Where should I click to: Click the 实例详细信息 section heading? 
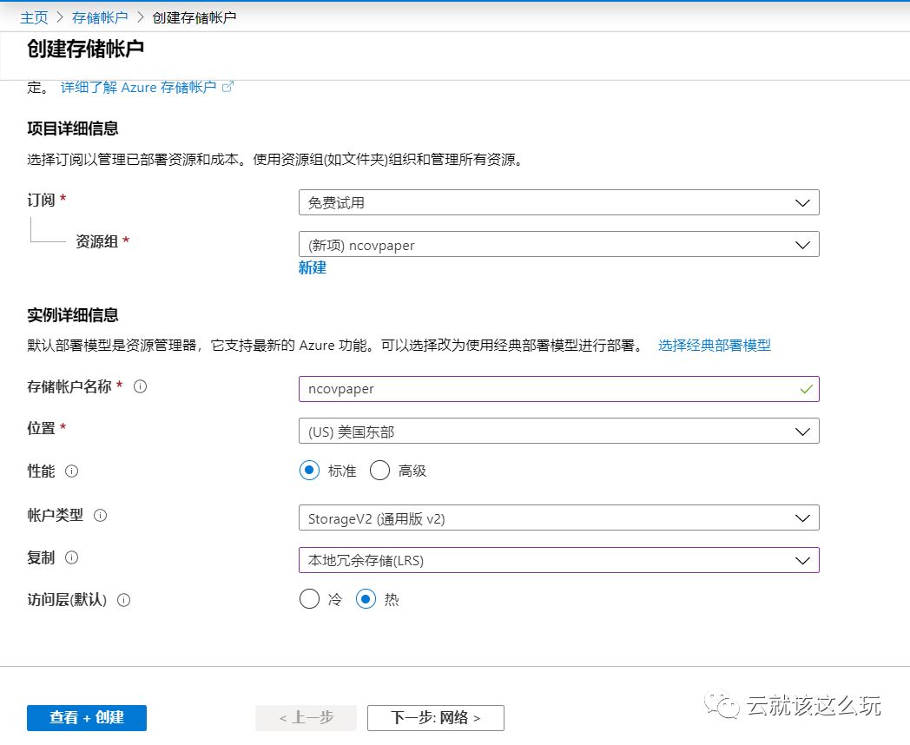pos(73,315)
